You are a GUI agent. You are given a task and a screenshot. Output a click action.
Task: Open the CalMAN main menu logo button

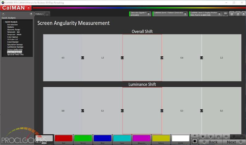pos(16,8)
